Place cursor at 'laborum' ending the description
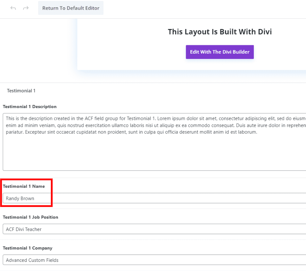 point(248,132)
